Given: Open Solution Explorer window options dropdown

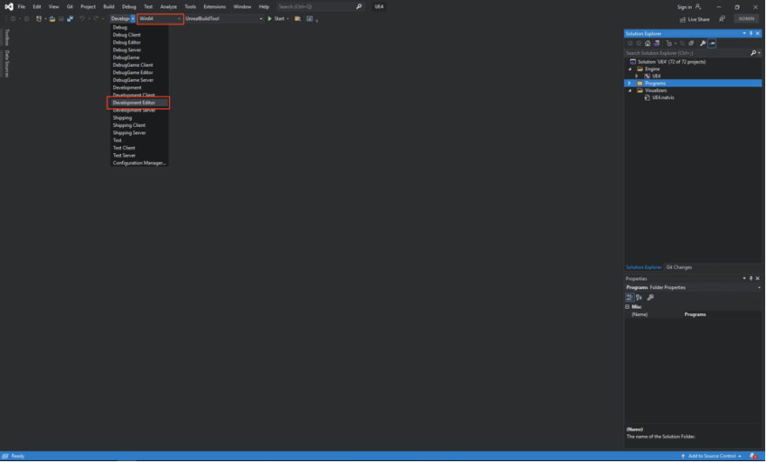Looking at the screenshot, I should tap(744, 34).
